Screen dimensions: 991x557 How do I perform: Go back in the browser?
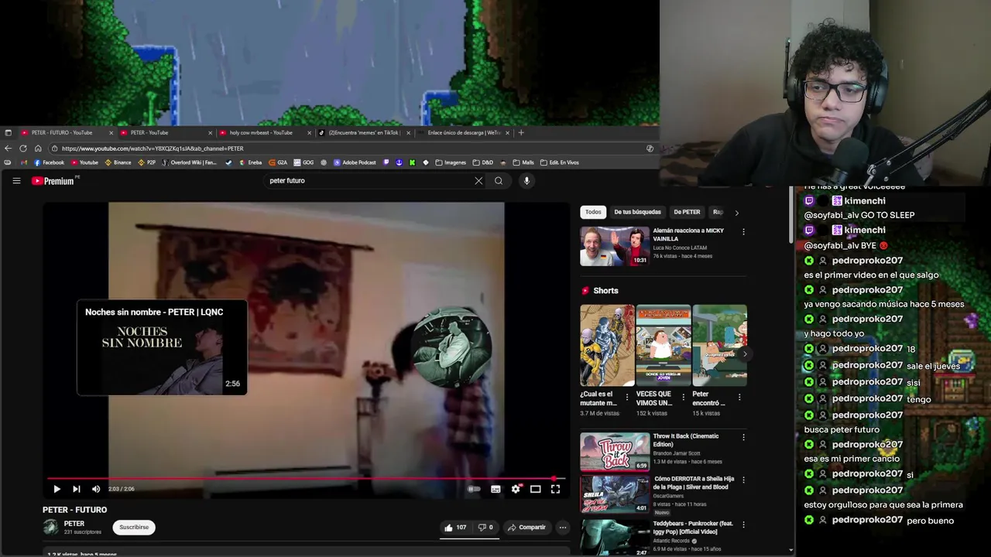coord(9,149)
